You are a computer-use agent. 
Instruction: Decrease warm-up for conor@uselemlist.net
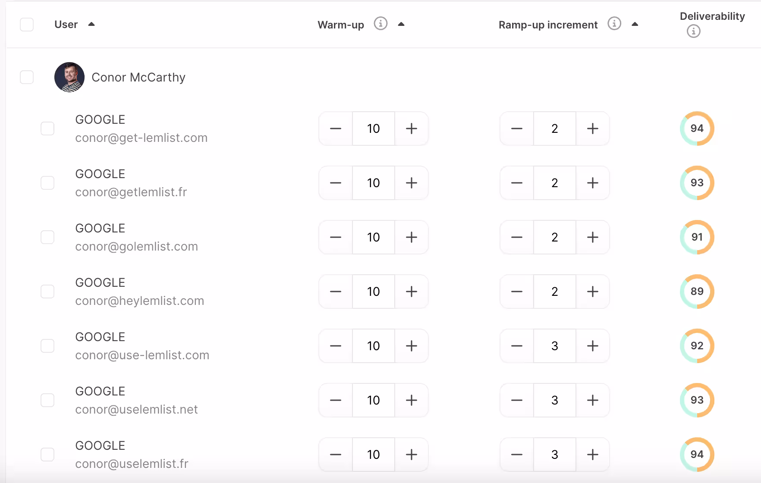coord(336,400)
